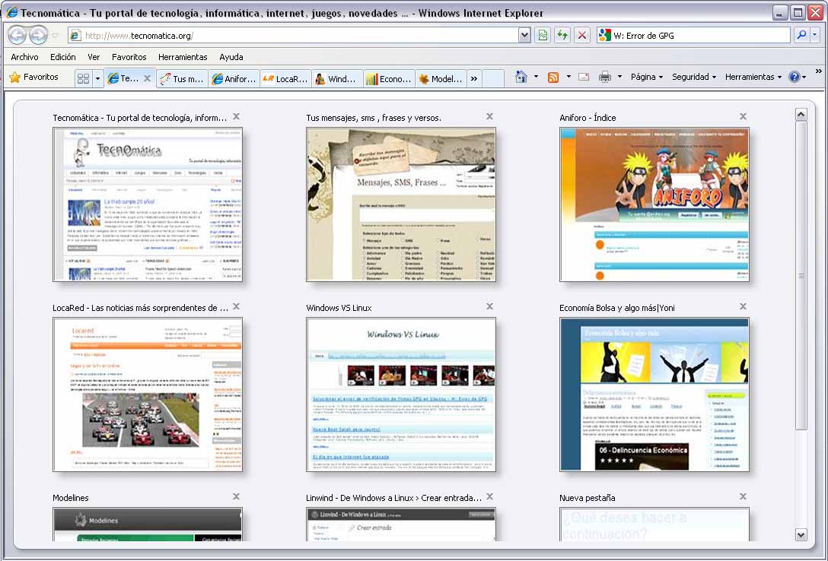Switch to the 'Econo...' tab
The width and height of the screenshot is (828, 561).
(389, 78)
